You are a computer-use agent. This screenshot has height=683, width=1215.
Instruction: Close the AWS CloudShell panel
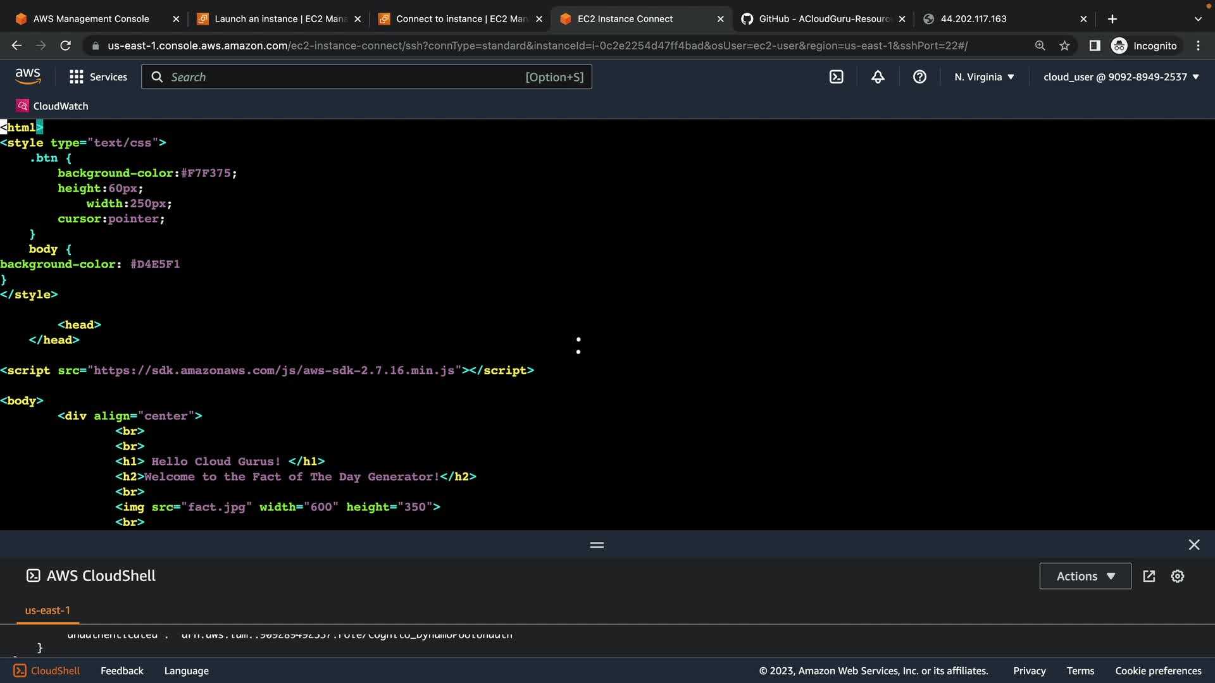click(1193, 545)
